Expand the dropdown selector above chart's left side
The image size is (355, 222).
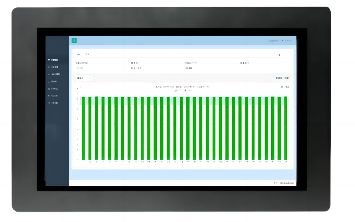click(x=84, y=78)
